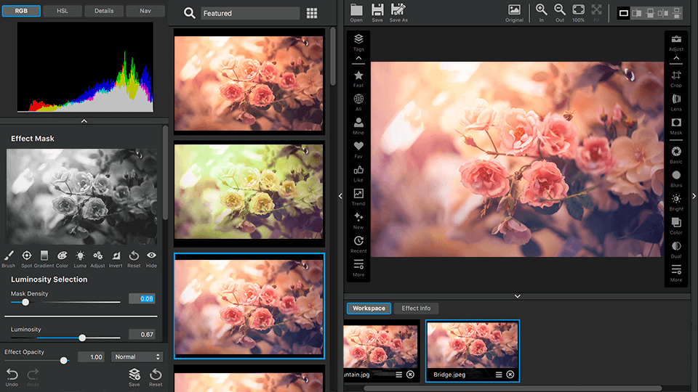The width and height of the screenshot is (698, 392).
Task: Collapse the effects browser left arrow
Action: 340,196
